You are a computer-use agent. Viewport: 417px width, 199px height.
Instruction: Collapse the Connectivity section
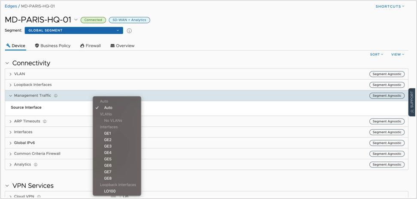point(7,63)
